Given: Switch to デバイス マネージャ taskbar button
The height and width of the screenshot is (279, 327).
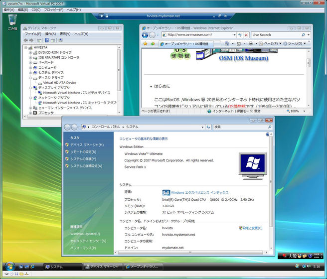Looking at the screenshot, I should coord(103,267).
